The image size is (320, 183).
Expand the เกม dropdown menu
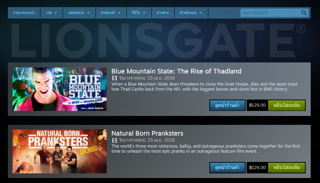[52, 13]
